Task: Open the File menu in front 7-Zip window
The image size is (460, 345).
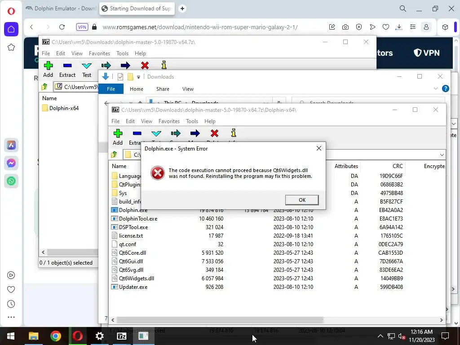Action: pos(115,121)
